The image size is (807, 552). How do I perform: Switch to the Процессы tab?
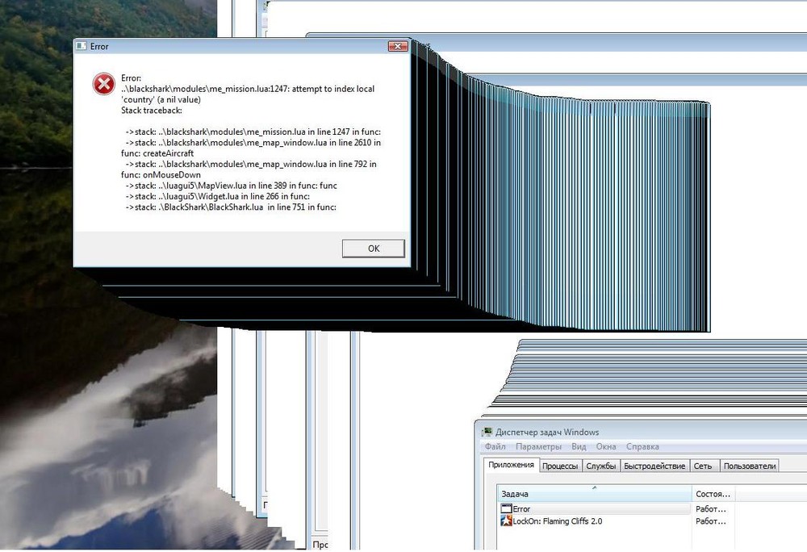(x=560, y=466)
